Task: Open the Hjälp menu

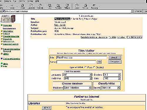Action: point(37,1)
